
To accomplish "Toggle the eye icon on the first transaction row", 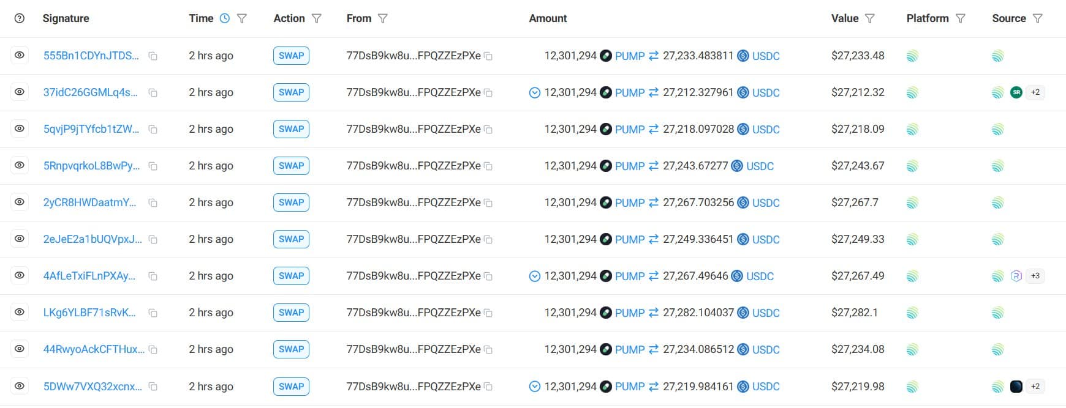I will (x=19, y=55).
